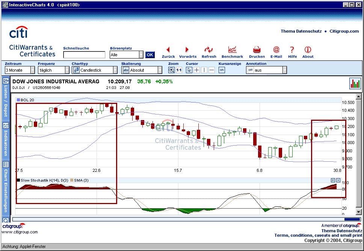Open Annotation aus dropdown

tap(266, 70)
